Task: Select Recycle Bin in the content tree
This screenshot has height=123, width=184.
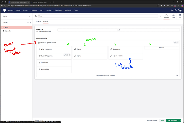Action: pyautogui.click(x=8, y=31)
